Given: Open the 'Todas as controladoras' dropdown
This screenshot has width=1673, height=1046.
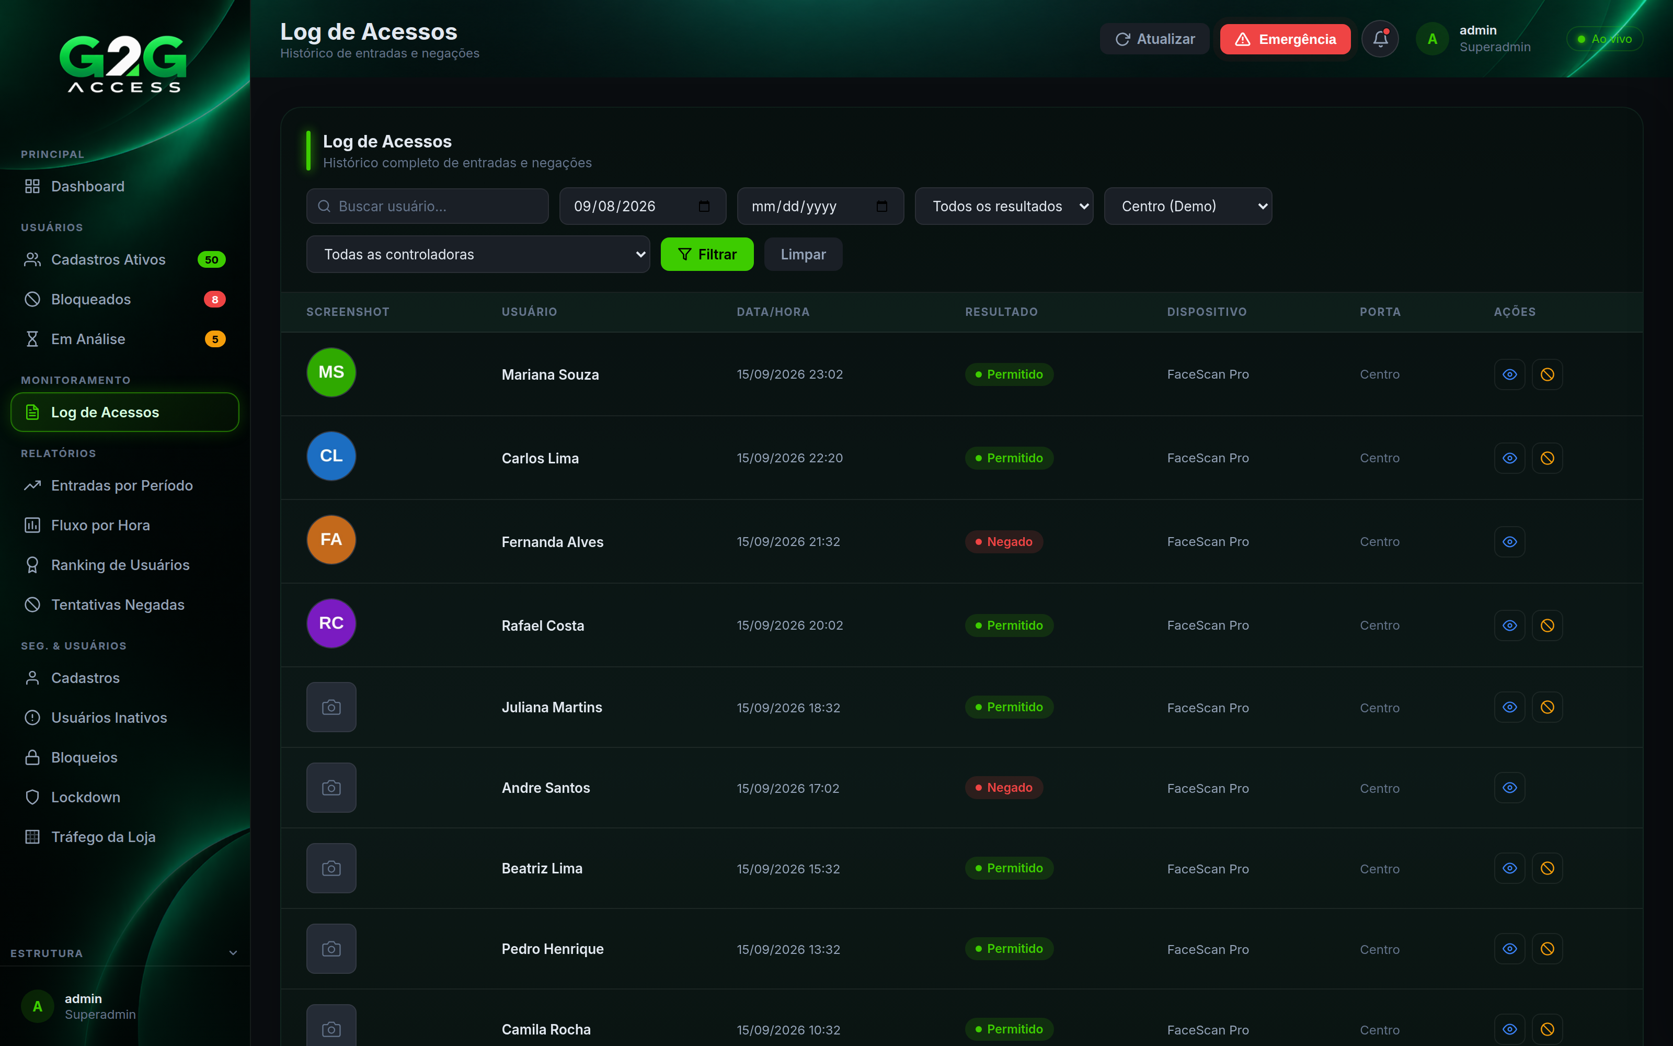Looking at the screenshot, I should tap(478, 254).
